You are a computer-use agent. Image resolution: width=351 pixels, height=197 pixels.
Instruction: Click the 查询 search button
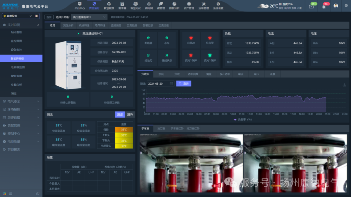point(184,84)
